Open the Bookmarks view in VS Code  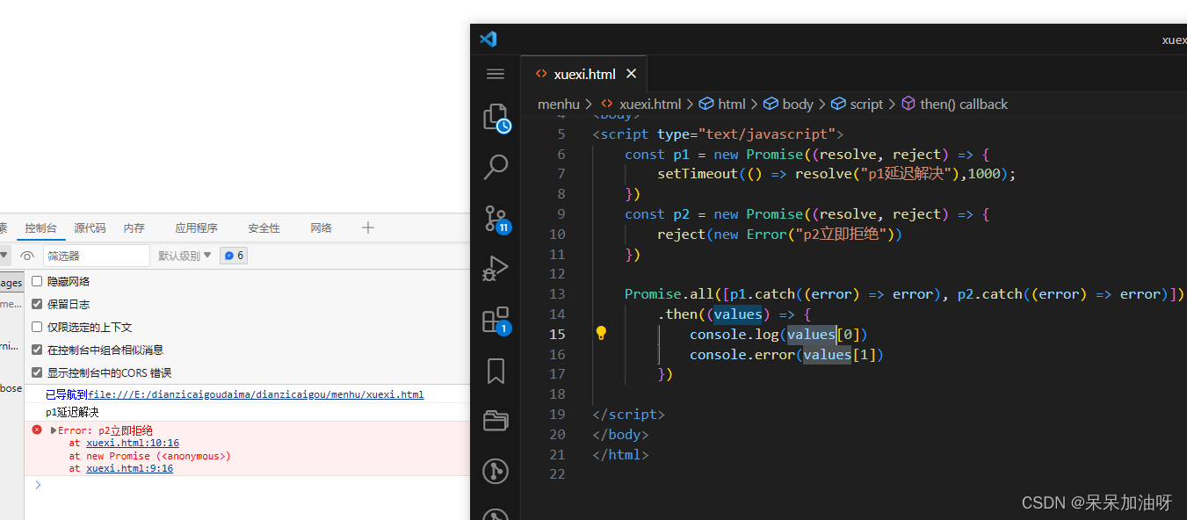tap(496, 371)
